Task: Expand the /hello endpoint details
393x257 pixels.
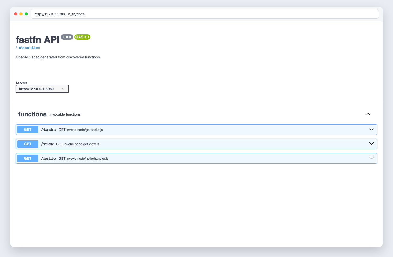Action: pyautogui.click(x=371, y=158)
